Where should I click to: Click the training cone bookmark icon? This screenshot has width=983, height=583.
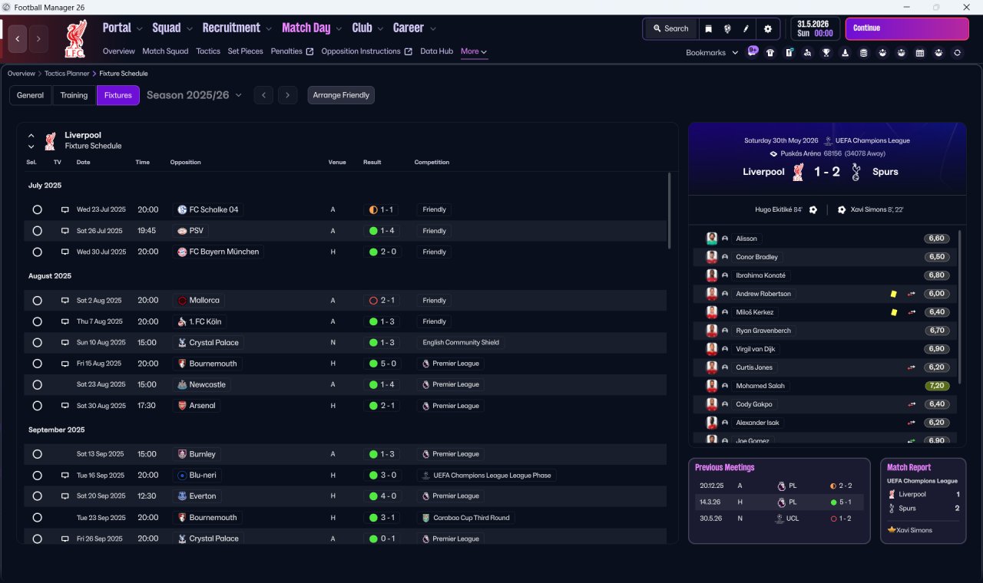[x=845, y=53]
